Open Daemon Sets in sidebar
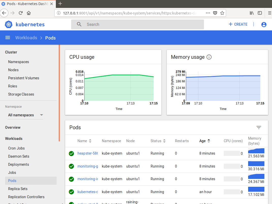The width and height of the screenshot is (272, 204). tap(19, 156)
